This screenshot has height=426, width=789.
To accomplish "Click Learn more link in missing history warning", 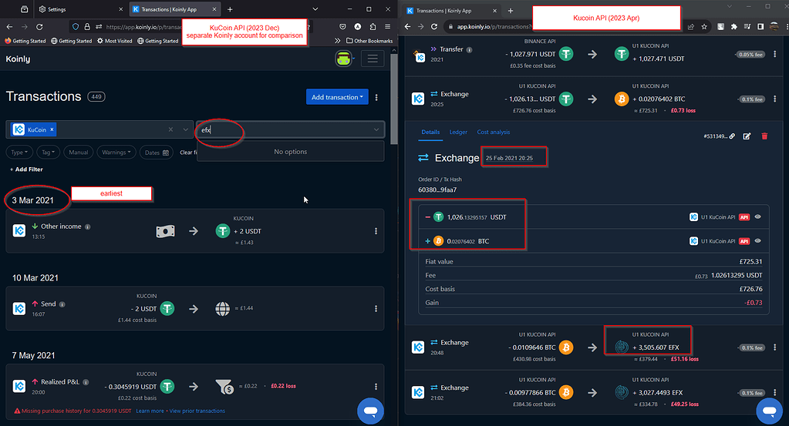I will [x=150, y=411].
